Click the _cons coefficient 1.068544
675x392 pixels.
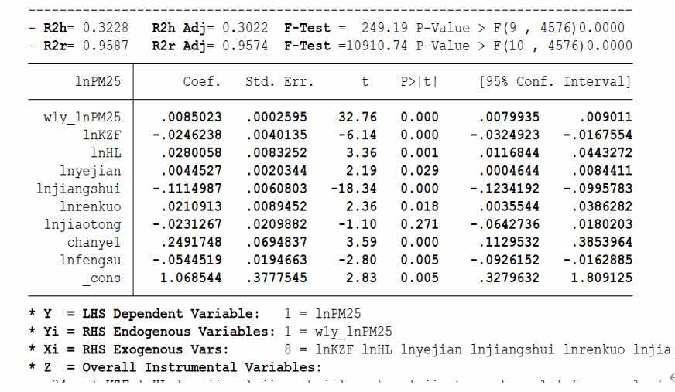point(190,278)
